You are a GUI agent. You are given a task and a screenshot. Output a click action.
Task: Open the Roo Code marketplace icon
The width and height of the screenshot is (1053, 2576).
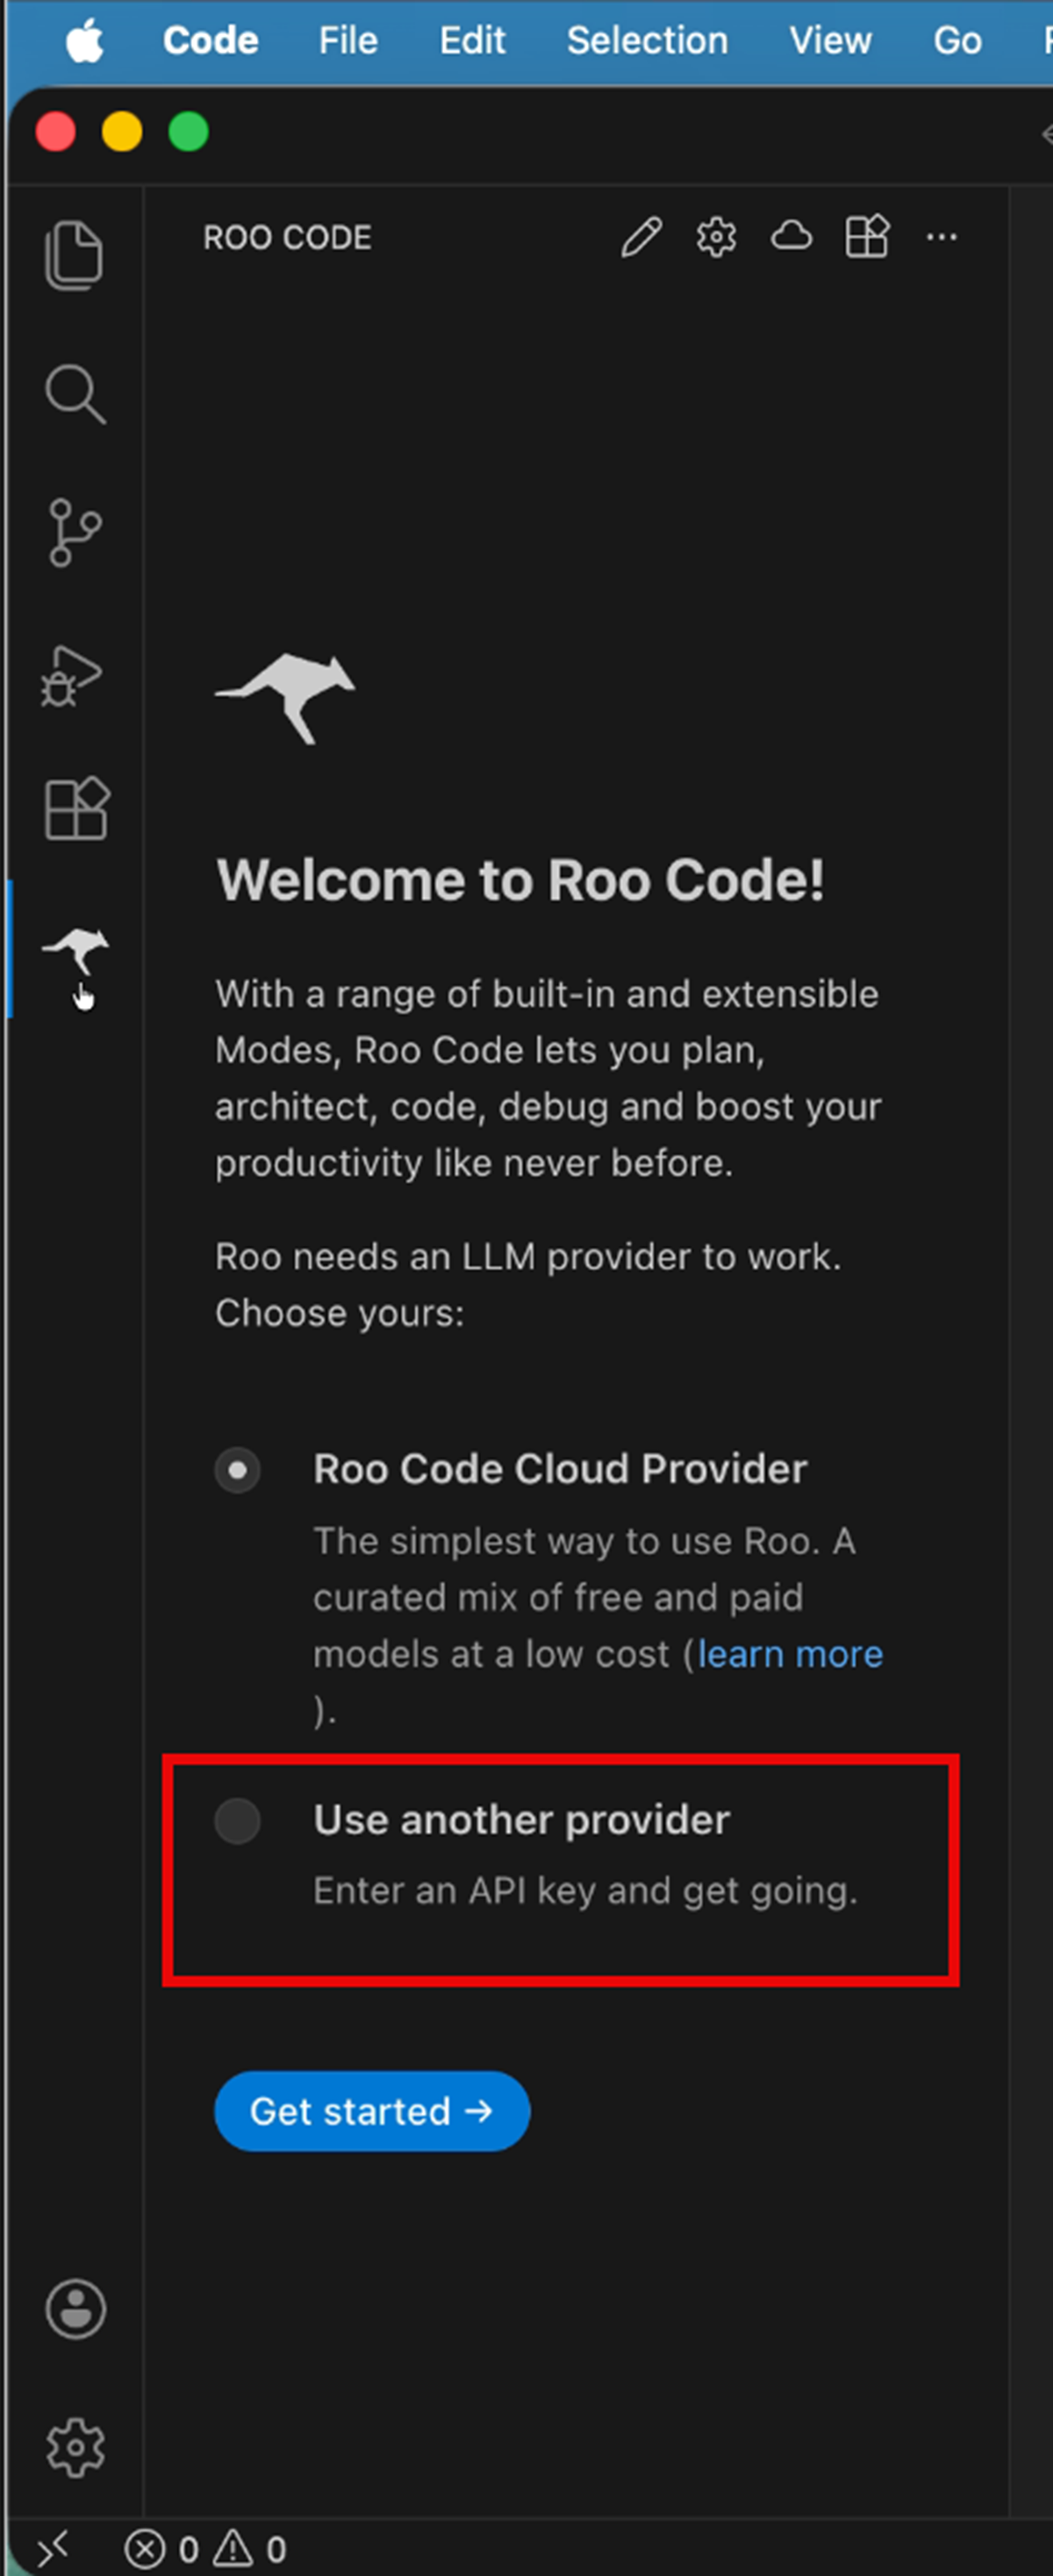pos(866,238)
